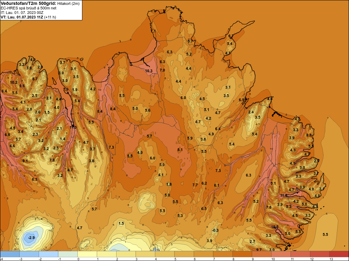Image resolution: width=349 pixels, height=261 pixels.
Task: Pick the legend swatch between -3 and -2
Action: (x=29, y=254)
